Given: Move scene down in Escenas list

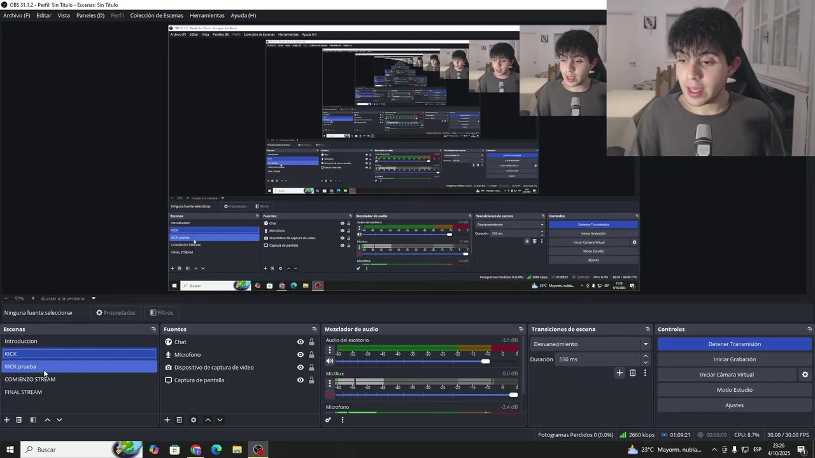Looking at the screenshot, I should 59,420.
